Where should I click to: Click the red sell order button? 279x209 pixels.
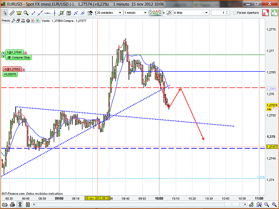click(x=265, y=13)
